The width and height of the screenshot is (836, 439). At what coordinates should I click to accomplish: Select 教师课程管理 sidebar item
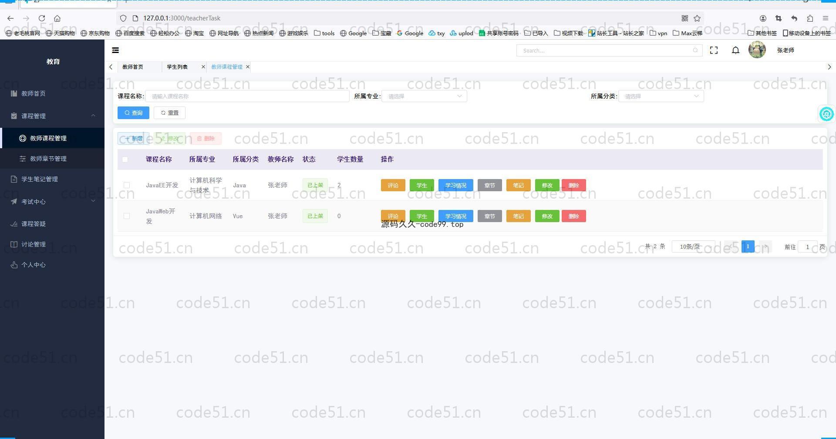[52, 138]
